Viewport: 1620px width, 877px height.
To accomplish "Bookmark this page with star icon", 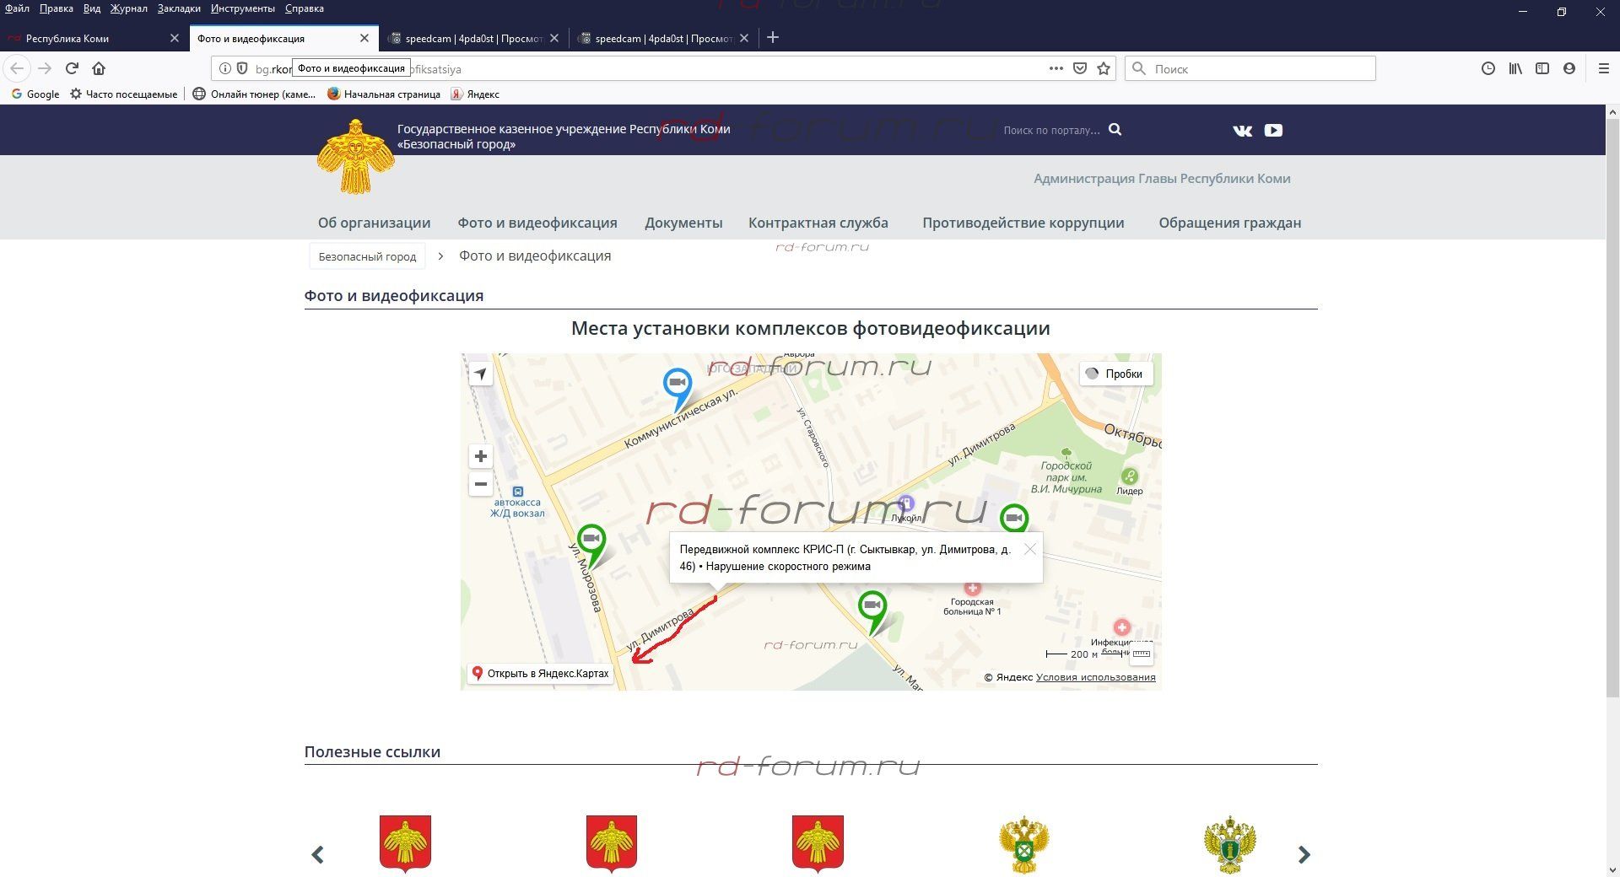I will pyautogui.click(x=1104, y=69).
